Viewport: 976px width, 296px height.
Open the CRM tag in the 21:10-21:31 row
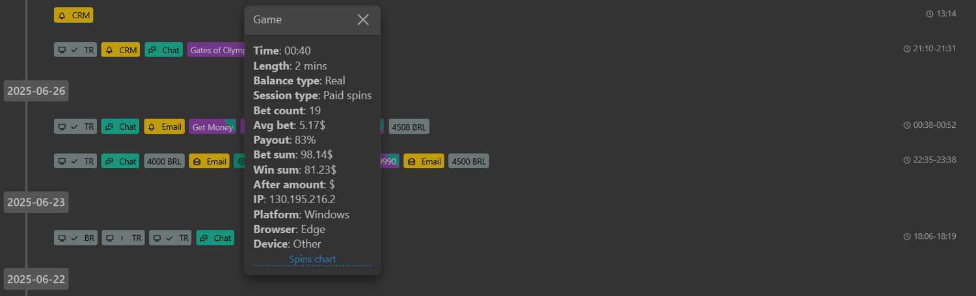click(x=120, y=50)
